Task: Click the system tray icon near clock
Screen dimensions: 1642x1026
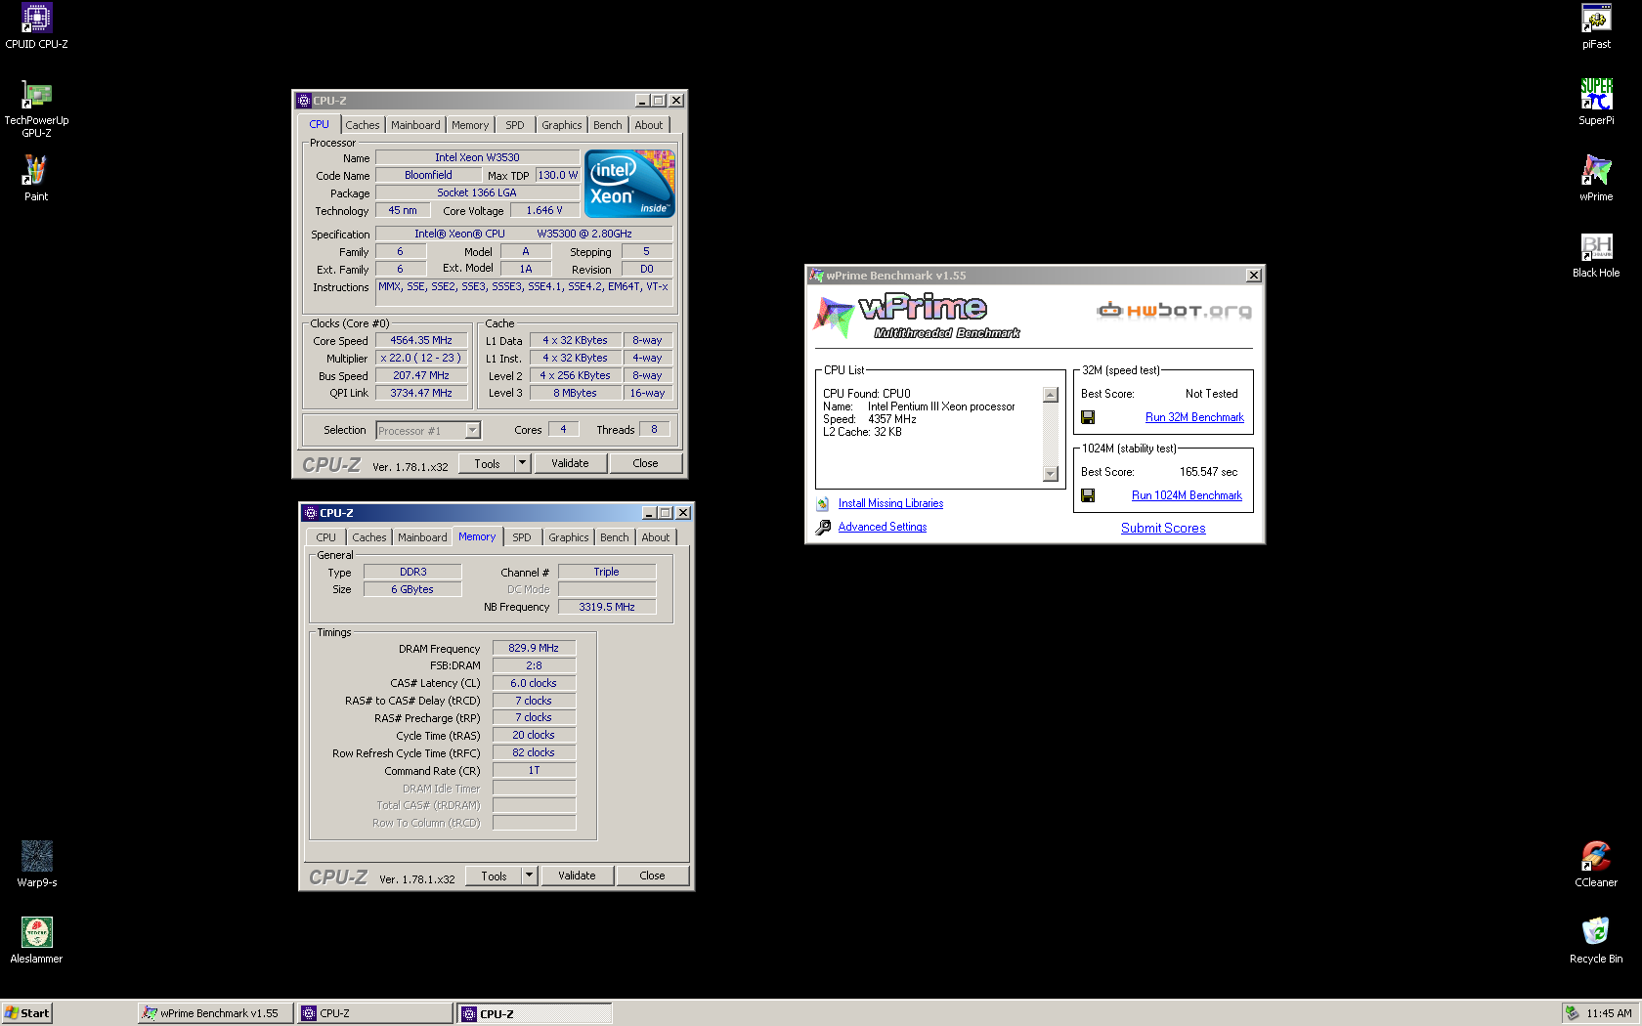Action: pos(1572,1013)
